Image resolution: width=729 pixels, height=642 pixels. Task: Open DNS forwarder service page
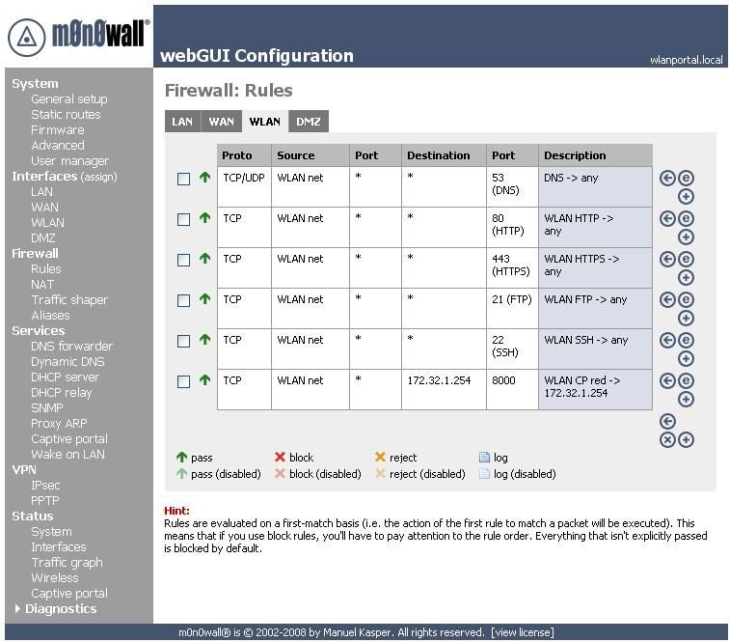click(x=71, y=347)
